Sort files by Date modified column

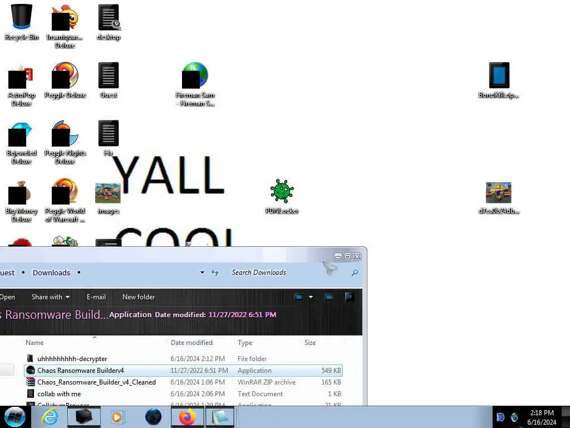point(191,343)
